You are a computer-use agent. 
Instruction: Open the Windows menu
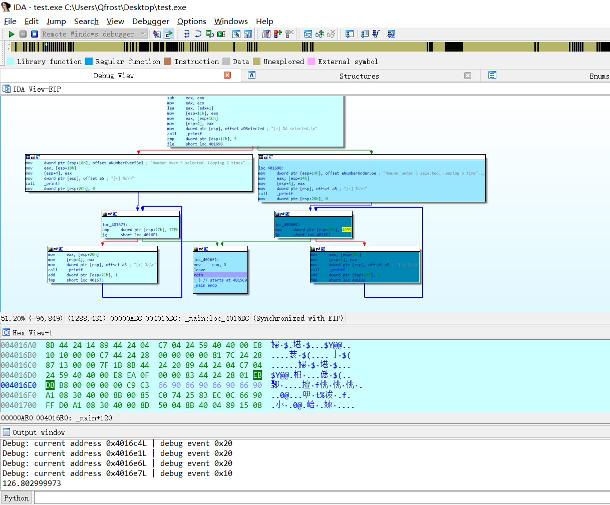231,21
